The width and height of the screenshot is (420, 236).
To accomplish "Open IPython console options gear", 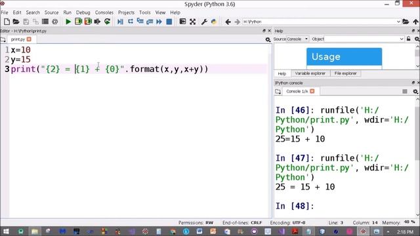I will pos(415,92).
